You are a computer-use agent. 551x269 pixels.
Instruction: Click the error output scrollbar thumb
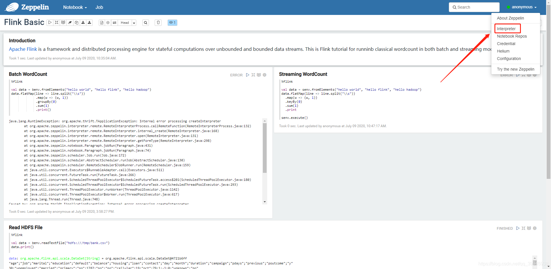[x=265, y=148]
